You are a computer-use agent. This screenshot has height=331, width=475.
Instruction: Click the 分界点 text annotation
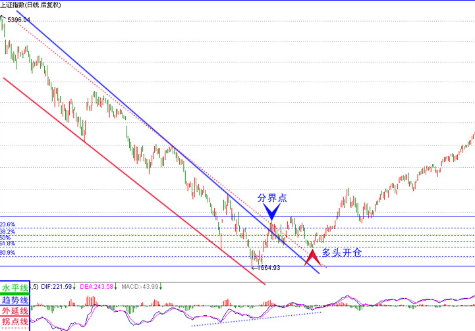(x=271, y=197)
